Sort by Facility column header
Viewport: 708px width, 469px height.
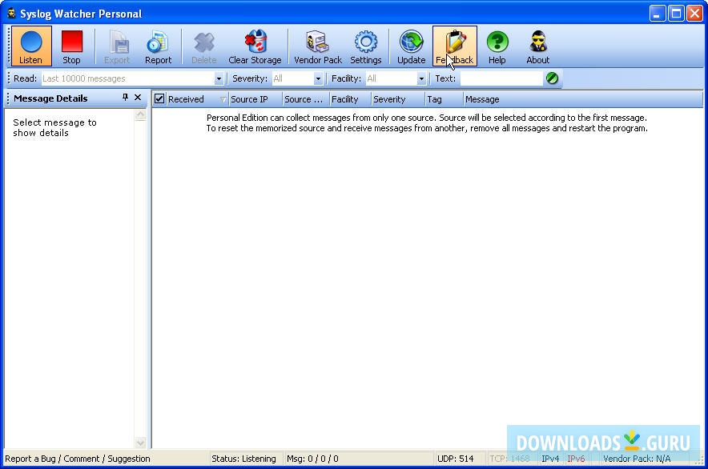(350, 99)
